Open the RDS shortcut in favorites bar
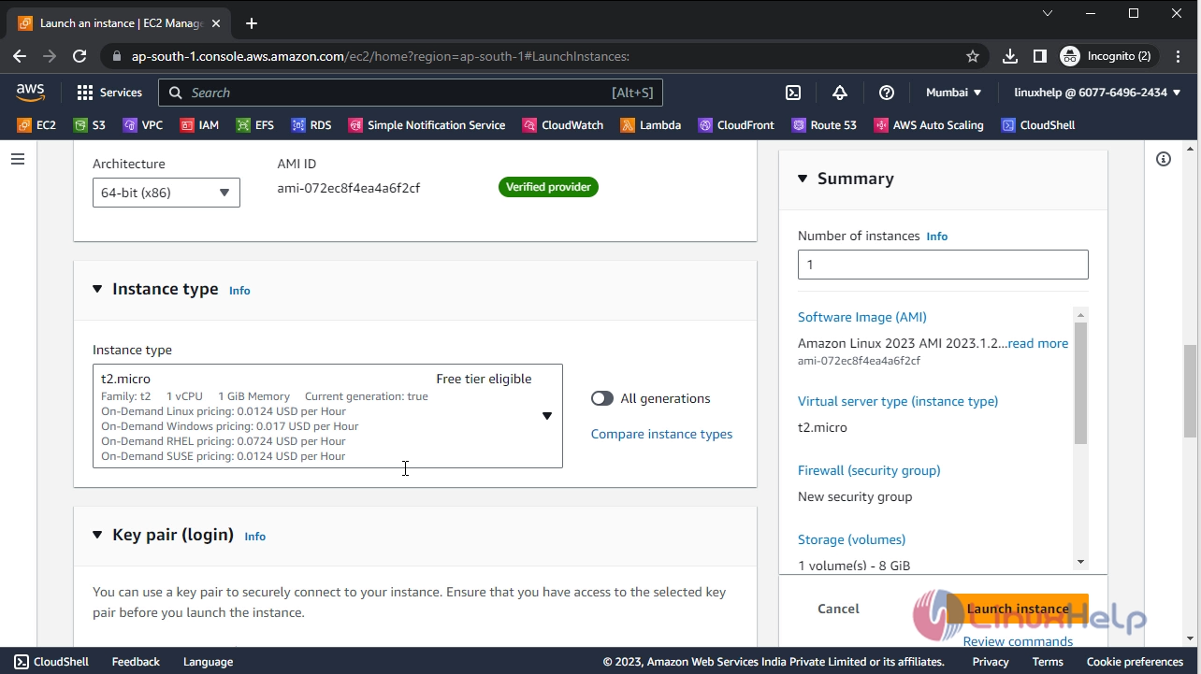Image resolution: width=1201 pixels, height=674 pixels. [x=311, y=125]
